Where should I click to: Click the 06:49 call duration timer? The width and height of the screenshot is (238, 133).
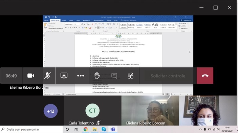[11, 76]
